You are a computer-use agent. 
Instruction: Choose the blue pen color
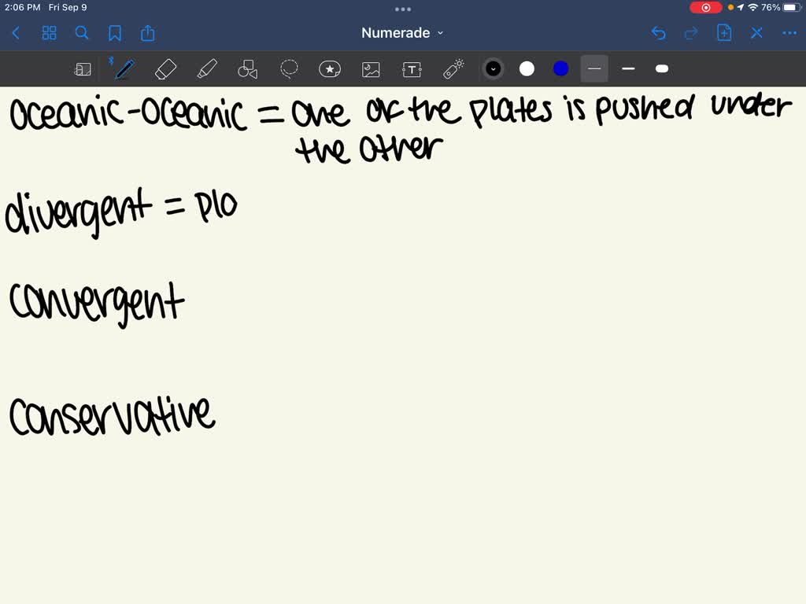560,69
